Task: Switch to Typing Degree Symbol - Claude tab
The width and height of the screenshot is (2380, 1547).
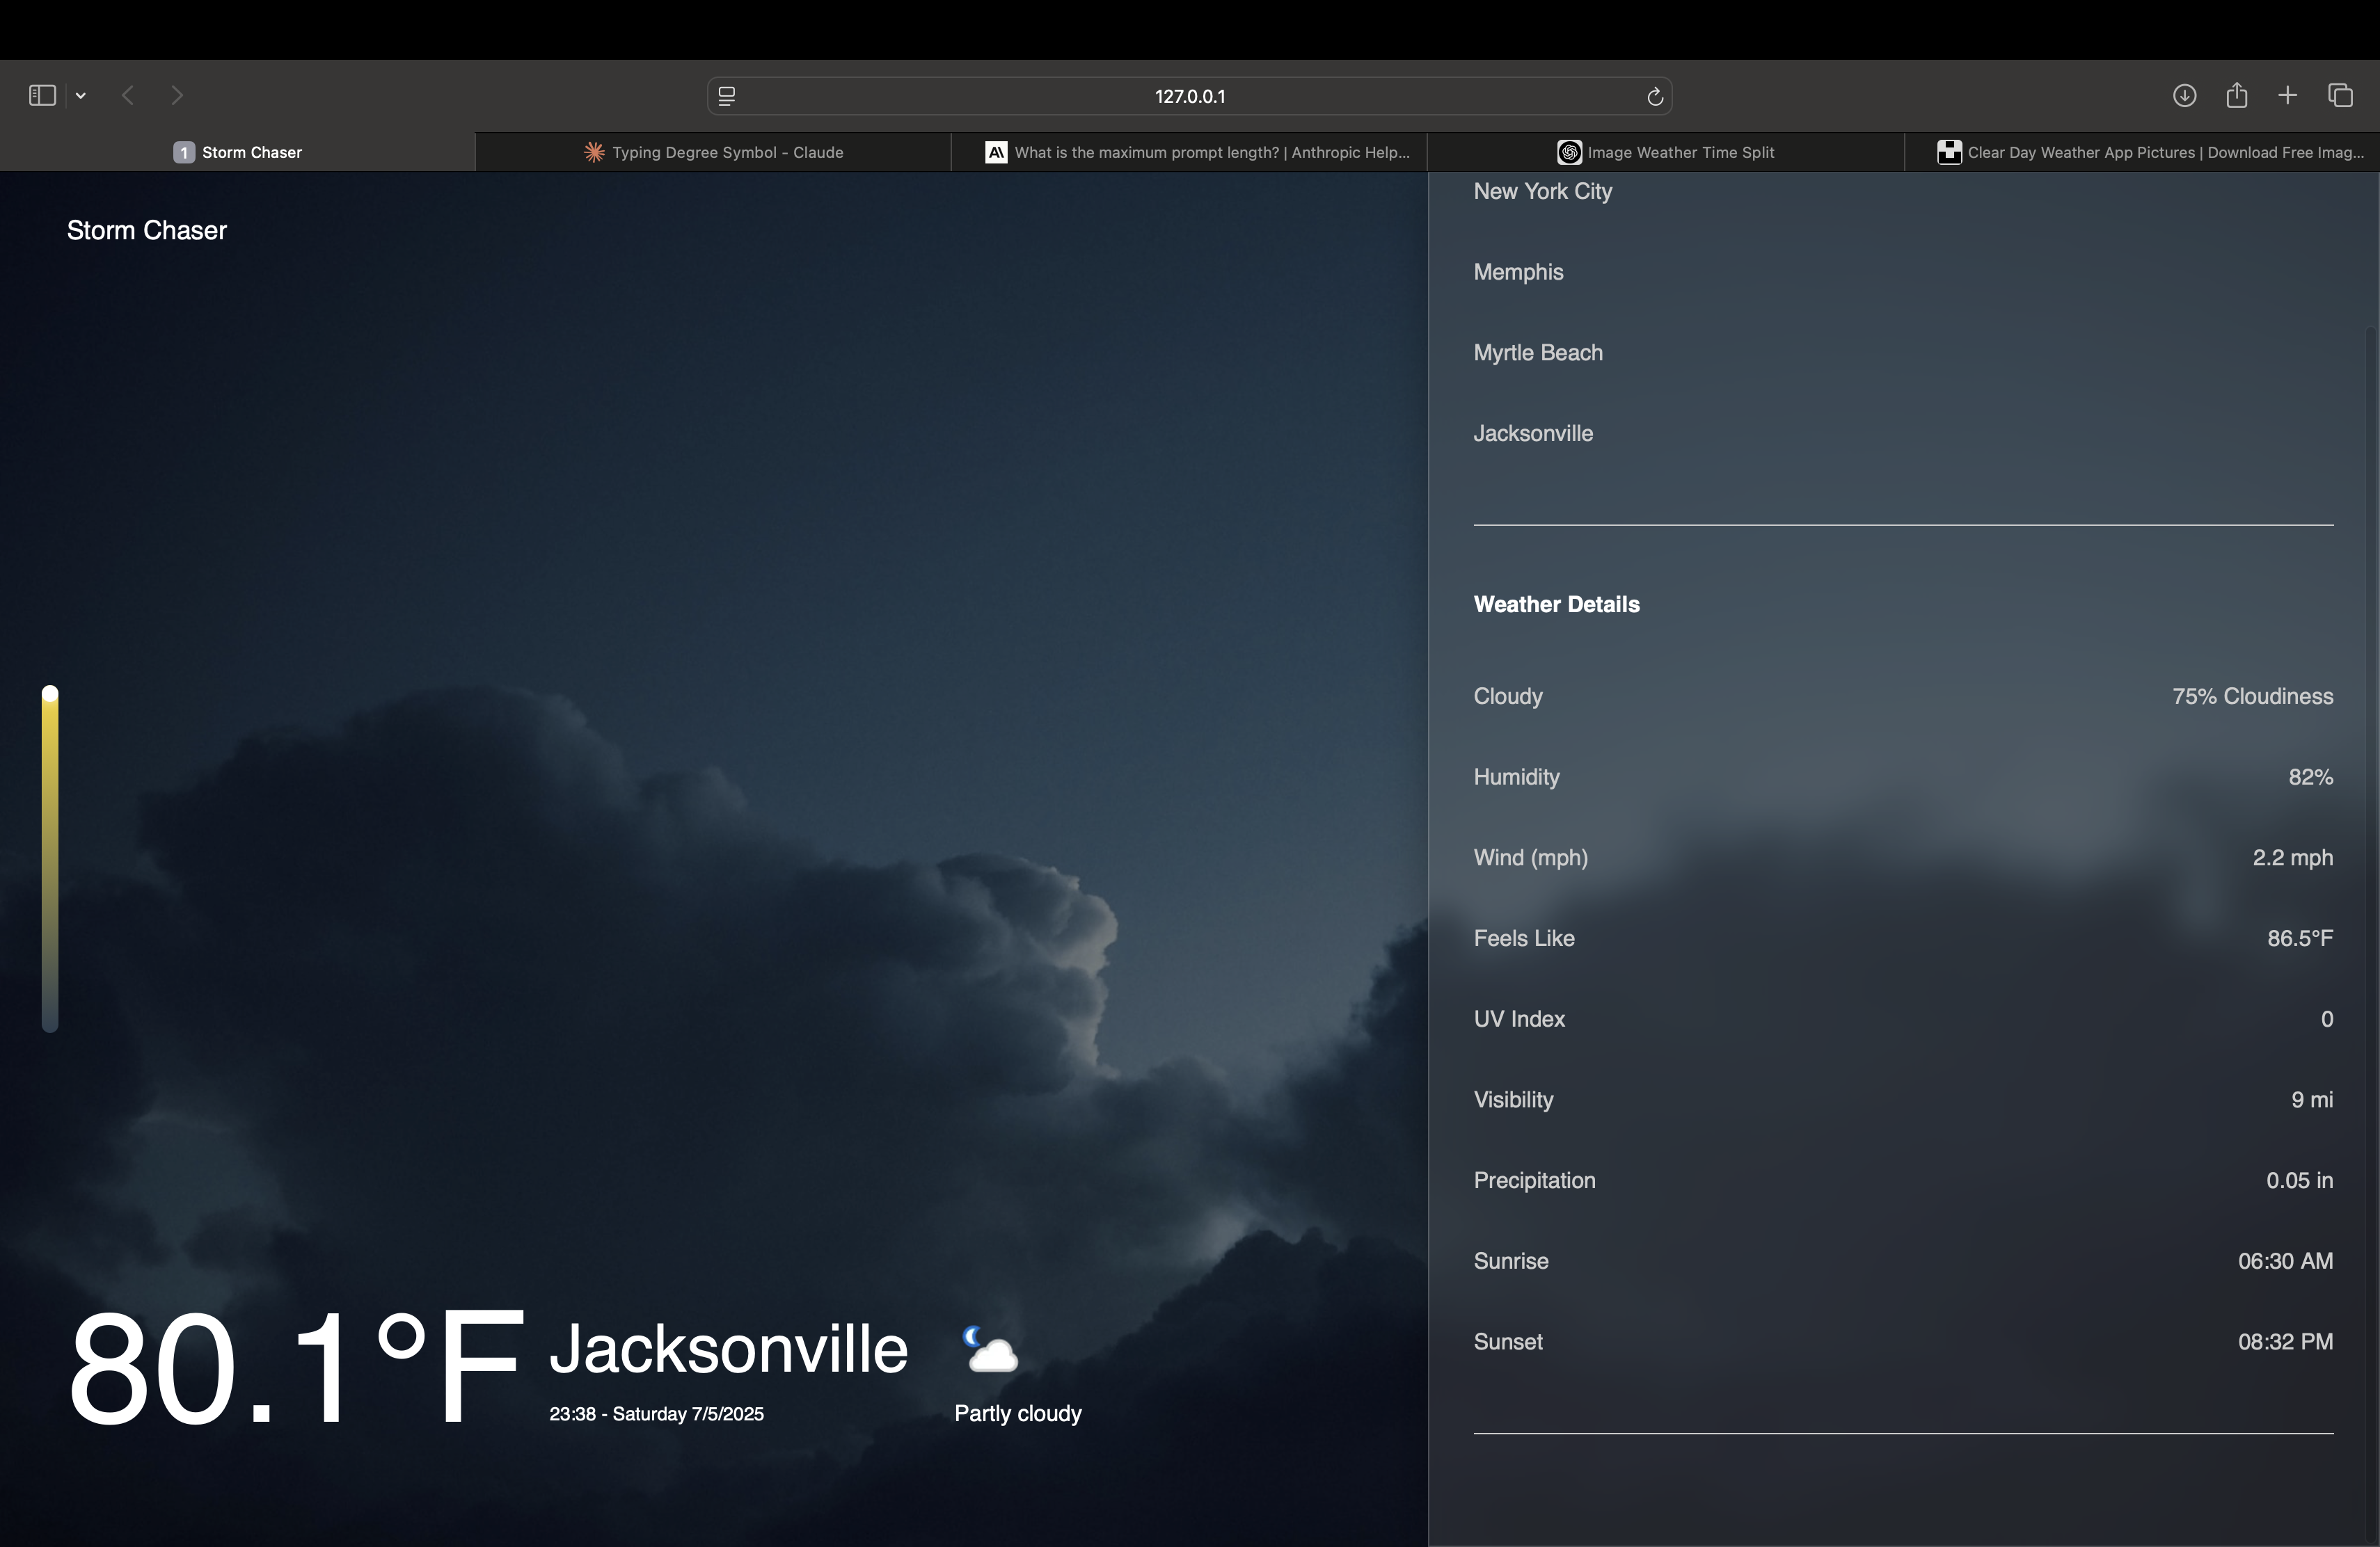Action: click(713, 152)
